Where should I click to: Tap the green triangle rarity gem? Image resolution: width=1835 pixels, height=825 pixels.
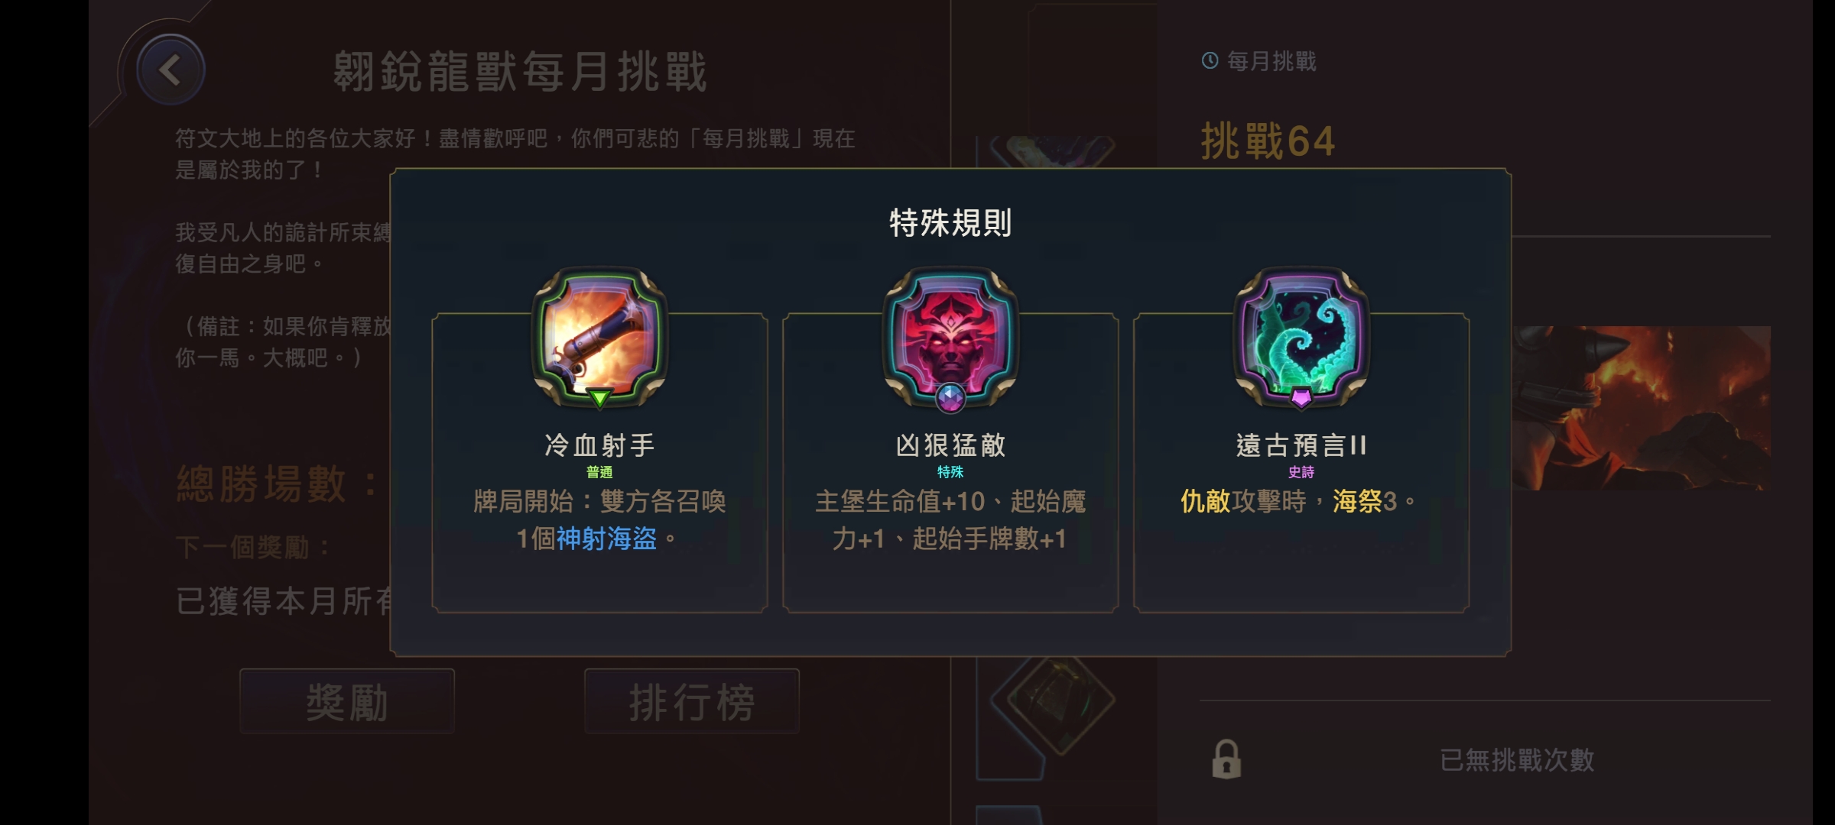(599, 398)
